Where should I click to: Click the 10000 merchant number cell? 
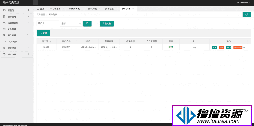pyautogui.click(x=46, y=47)
